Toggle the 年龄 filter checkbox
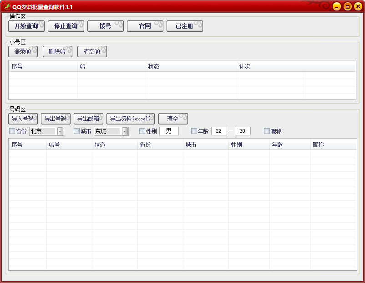The width and height of the screenshot is (365, 283). (x=194, y=131)
